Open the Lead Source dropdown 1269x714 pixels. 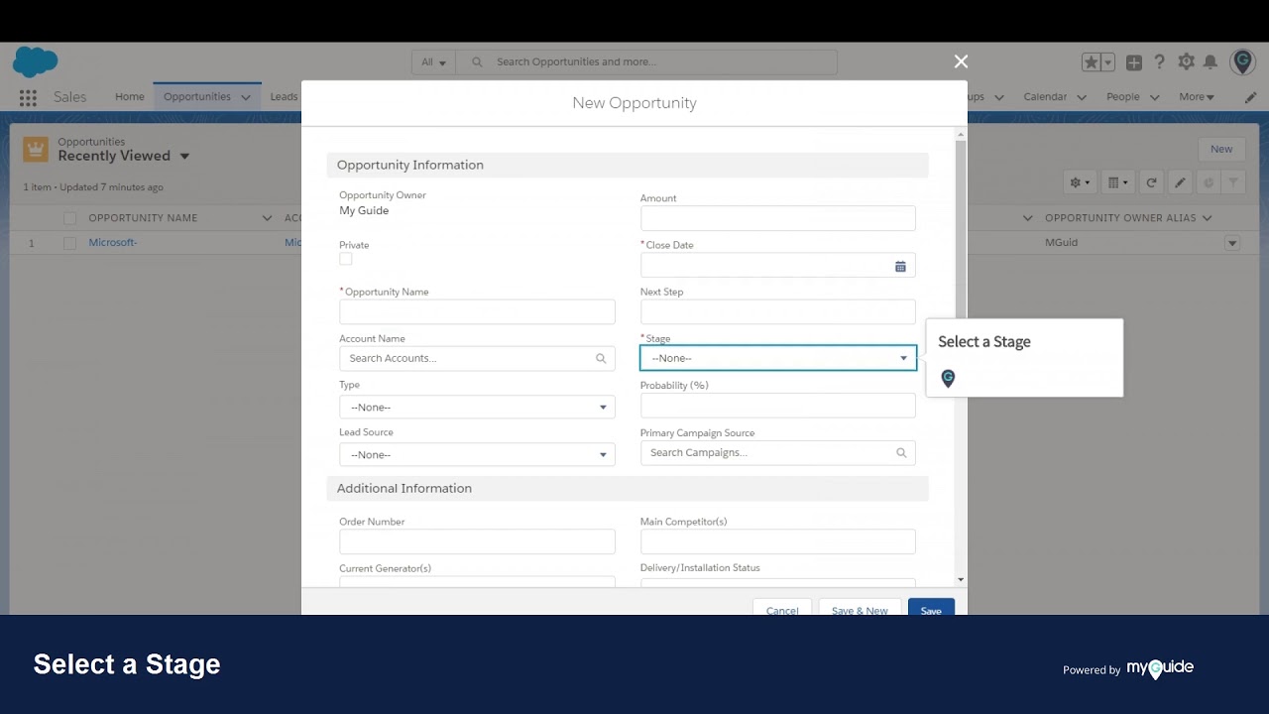477,455
